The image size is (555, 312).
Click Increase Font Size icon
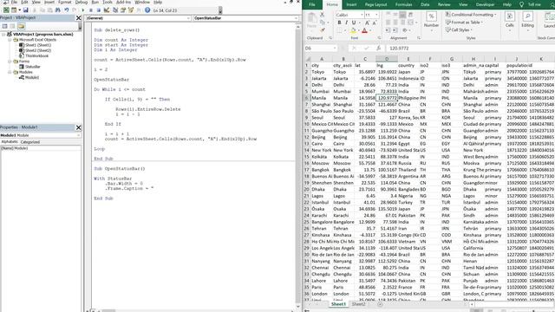coord(367,23)
